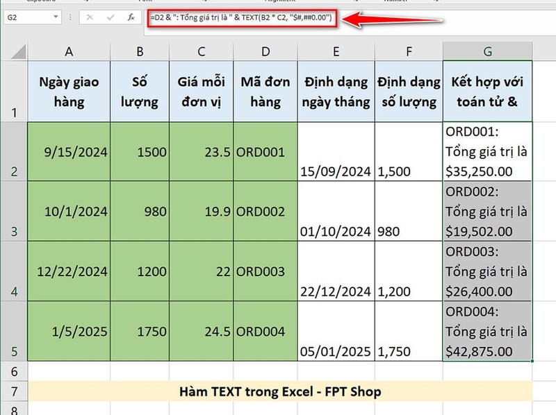This screenshot has height=415, width=556.
Task: Select order code cell ORD004 in column D
Action: (265, 331)
